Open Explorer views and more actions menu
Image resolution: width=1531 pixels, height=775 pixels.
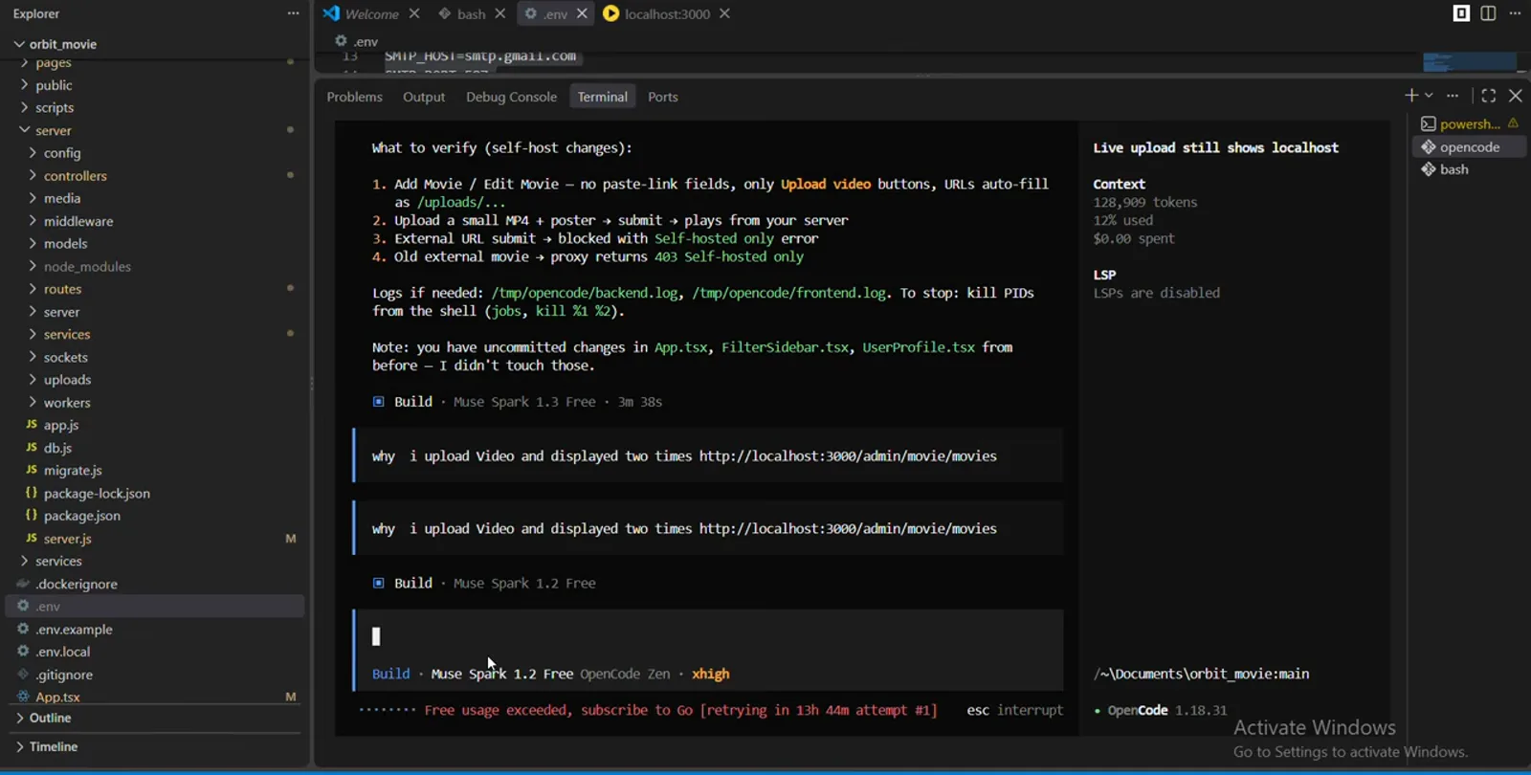tap(293, 13)
